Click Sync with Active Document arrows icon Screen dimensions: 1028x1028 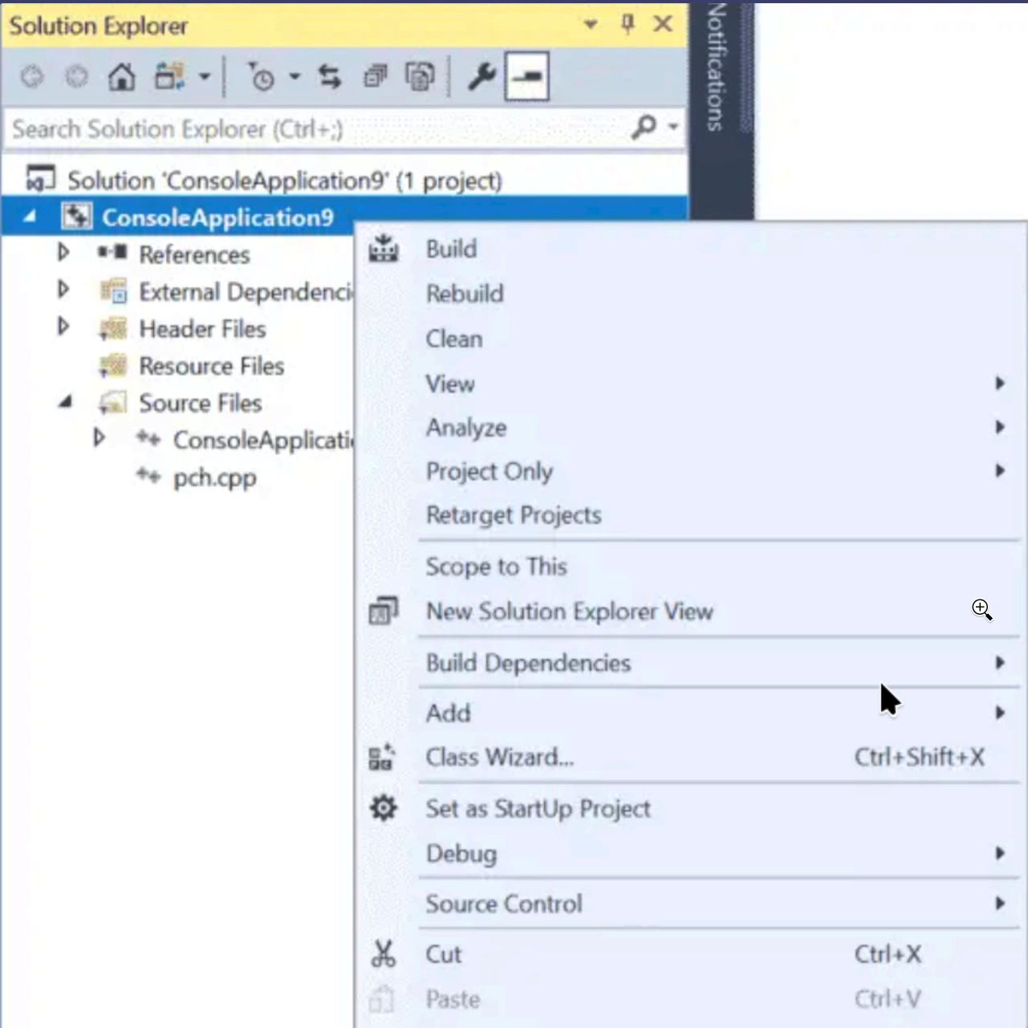tap(330, 77)
